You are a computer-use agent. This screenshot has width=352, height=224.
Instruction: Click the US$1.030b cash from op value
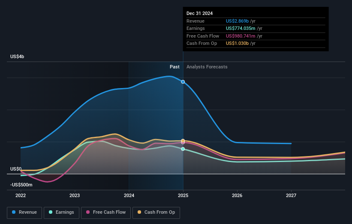click(x=237, y=44)
